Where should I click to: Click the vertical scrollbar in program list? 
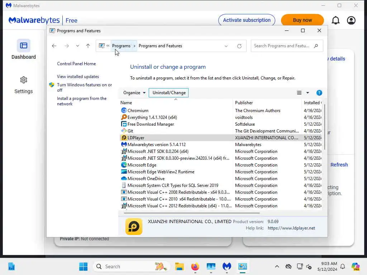[325, 127]
